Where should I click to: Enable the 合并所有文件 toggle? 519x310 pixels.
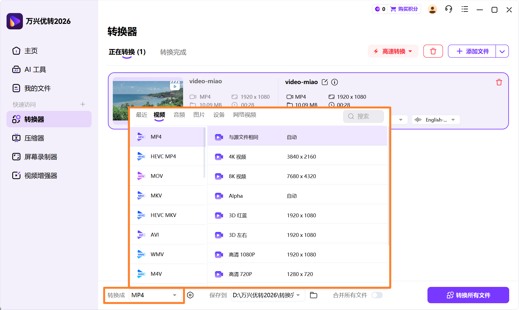coord(377,295)
